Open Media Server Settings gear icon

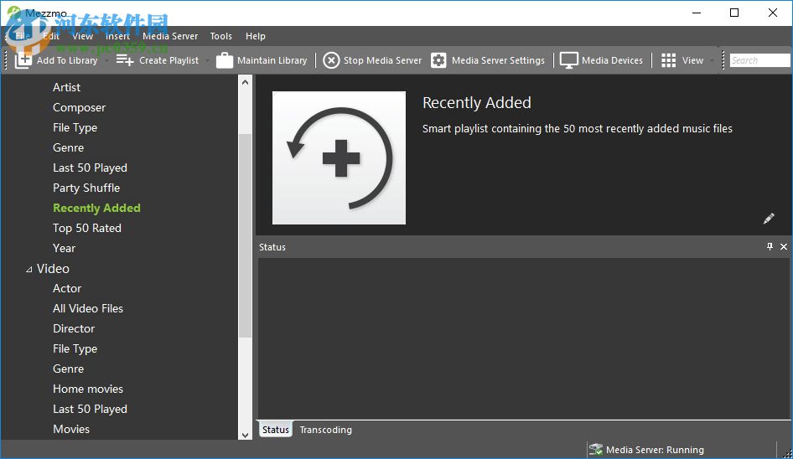[438, 60]
